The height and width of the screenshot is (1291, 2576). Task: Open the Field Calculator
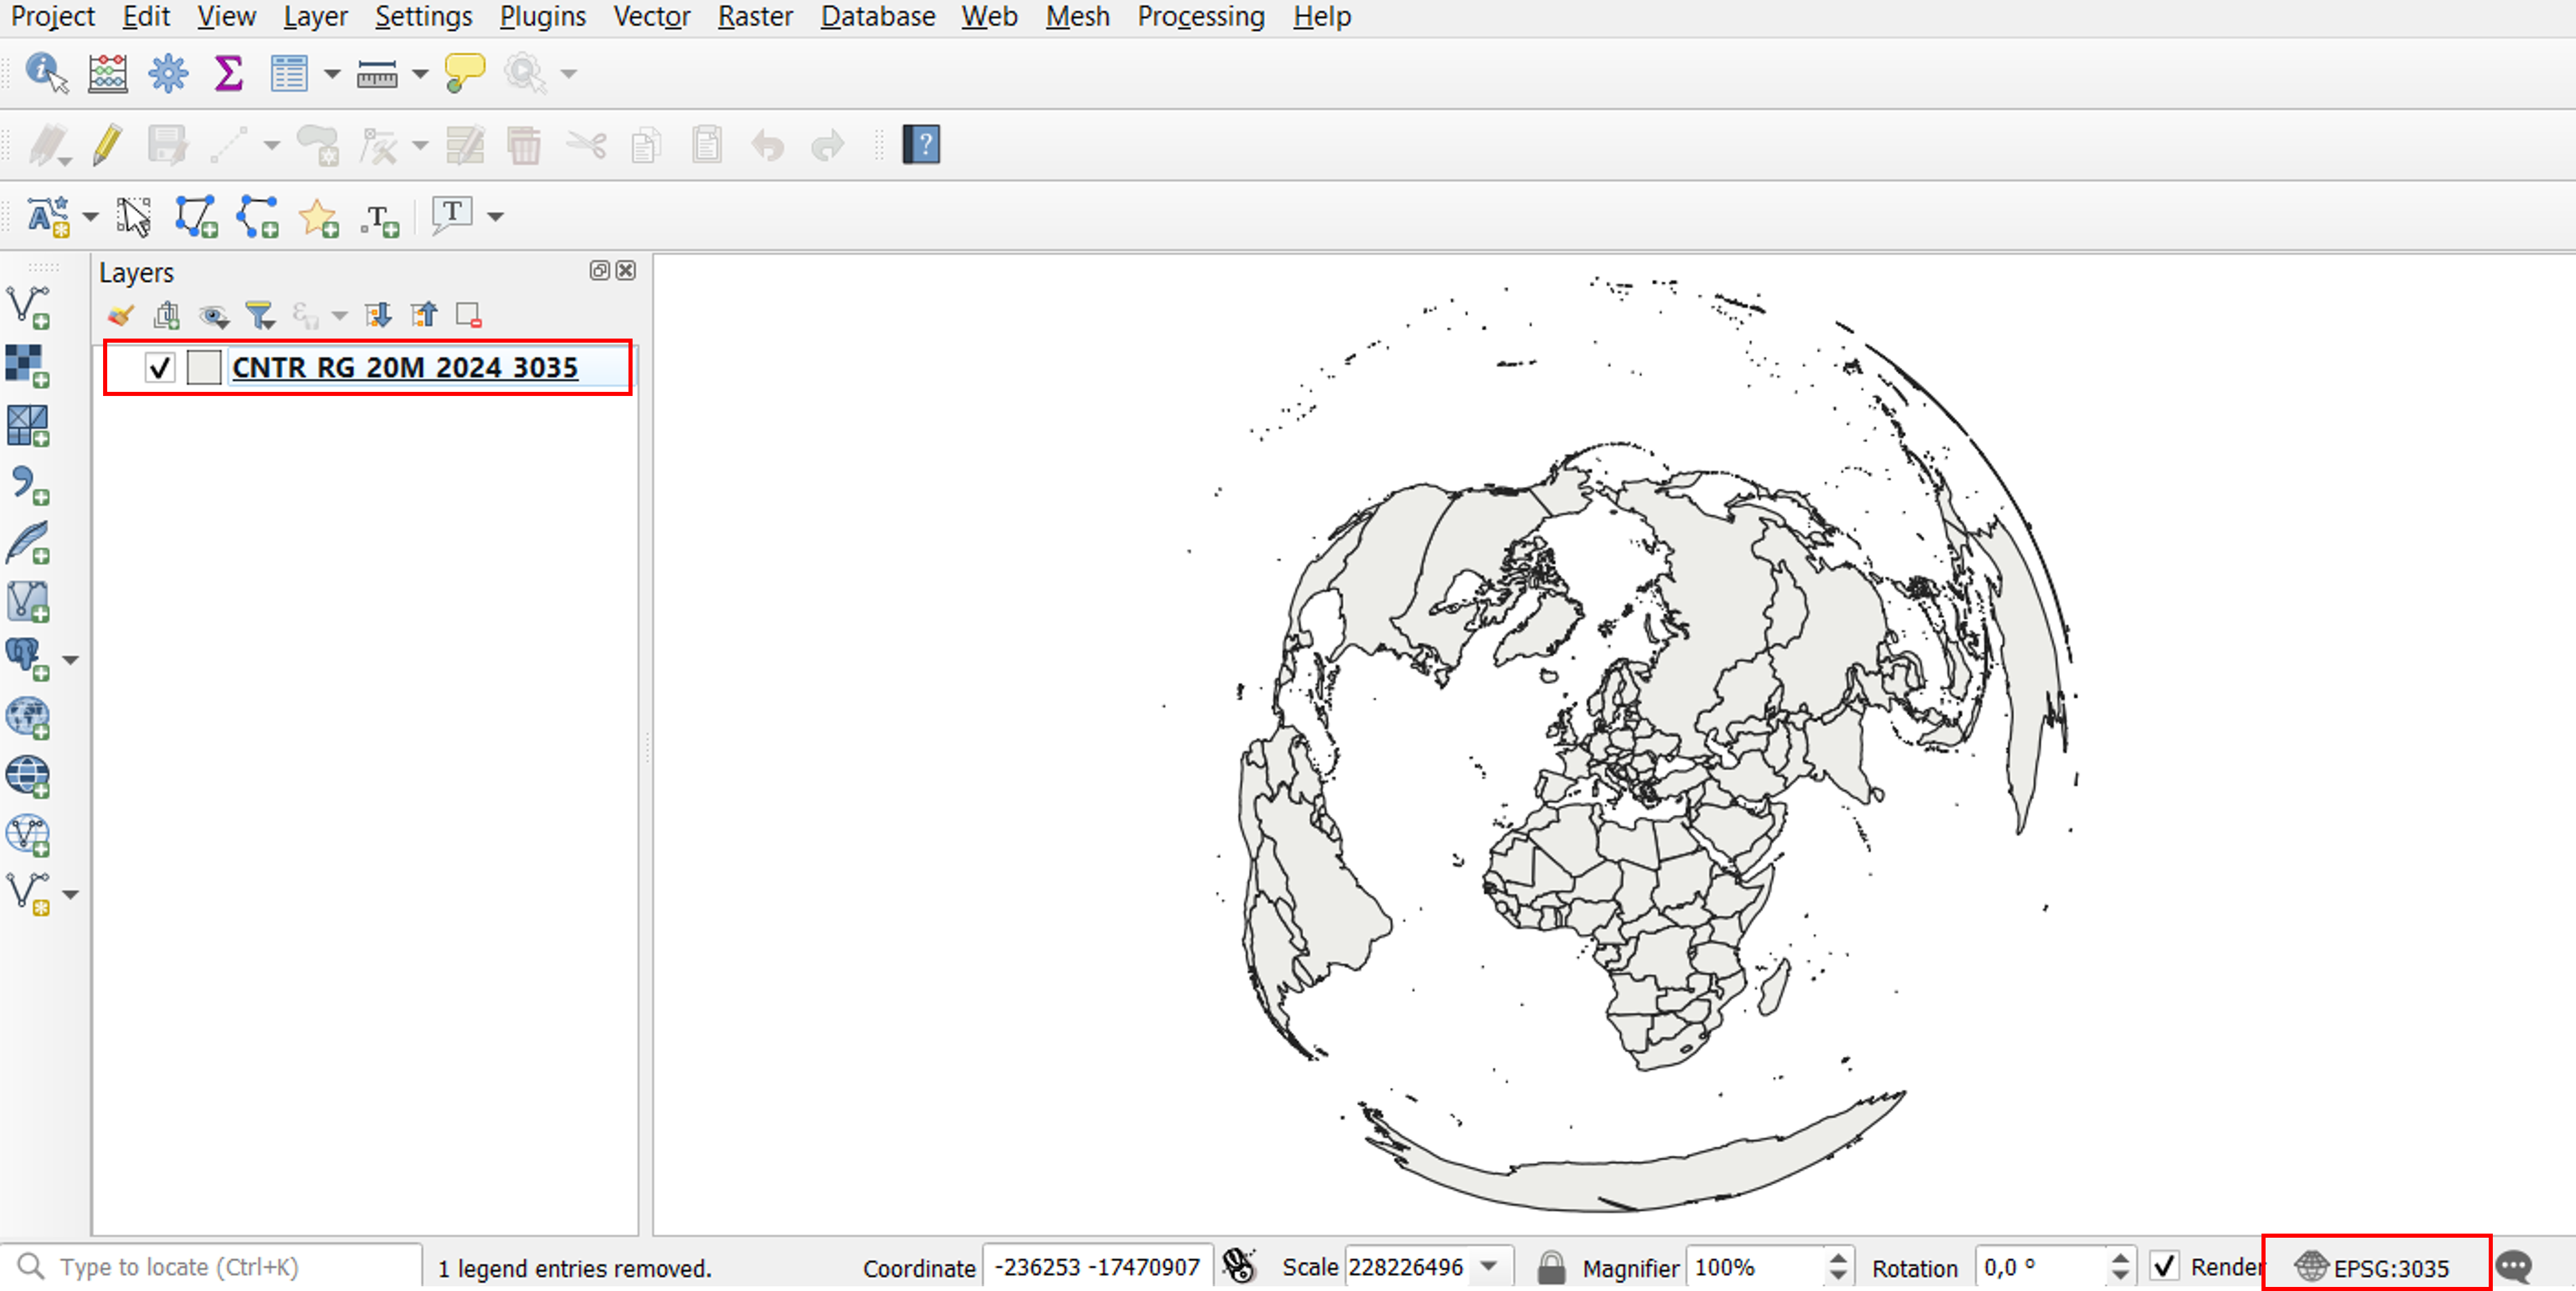(107, 73)
